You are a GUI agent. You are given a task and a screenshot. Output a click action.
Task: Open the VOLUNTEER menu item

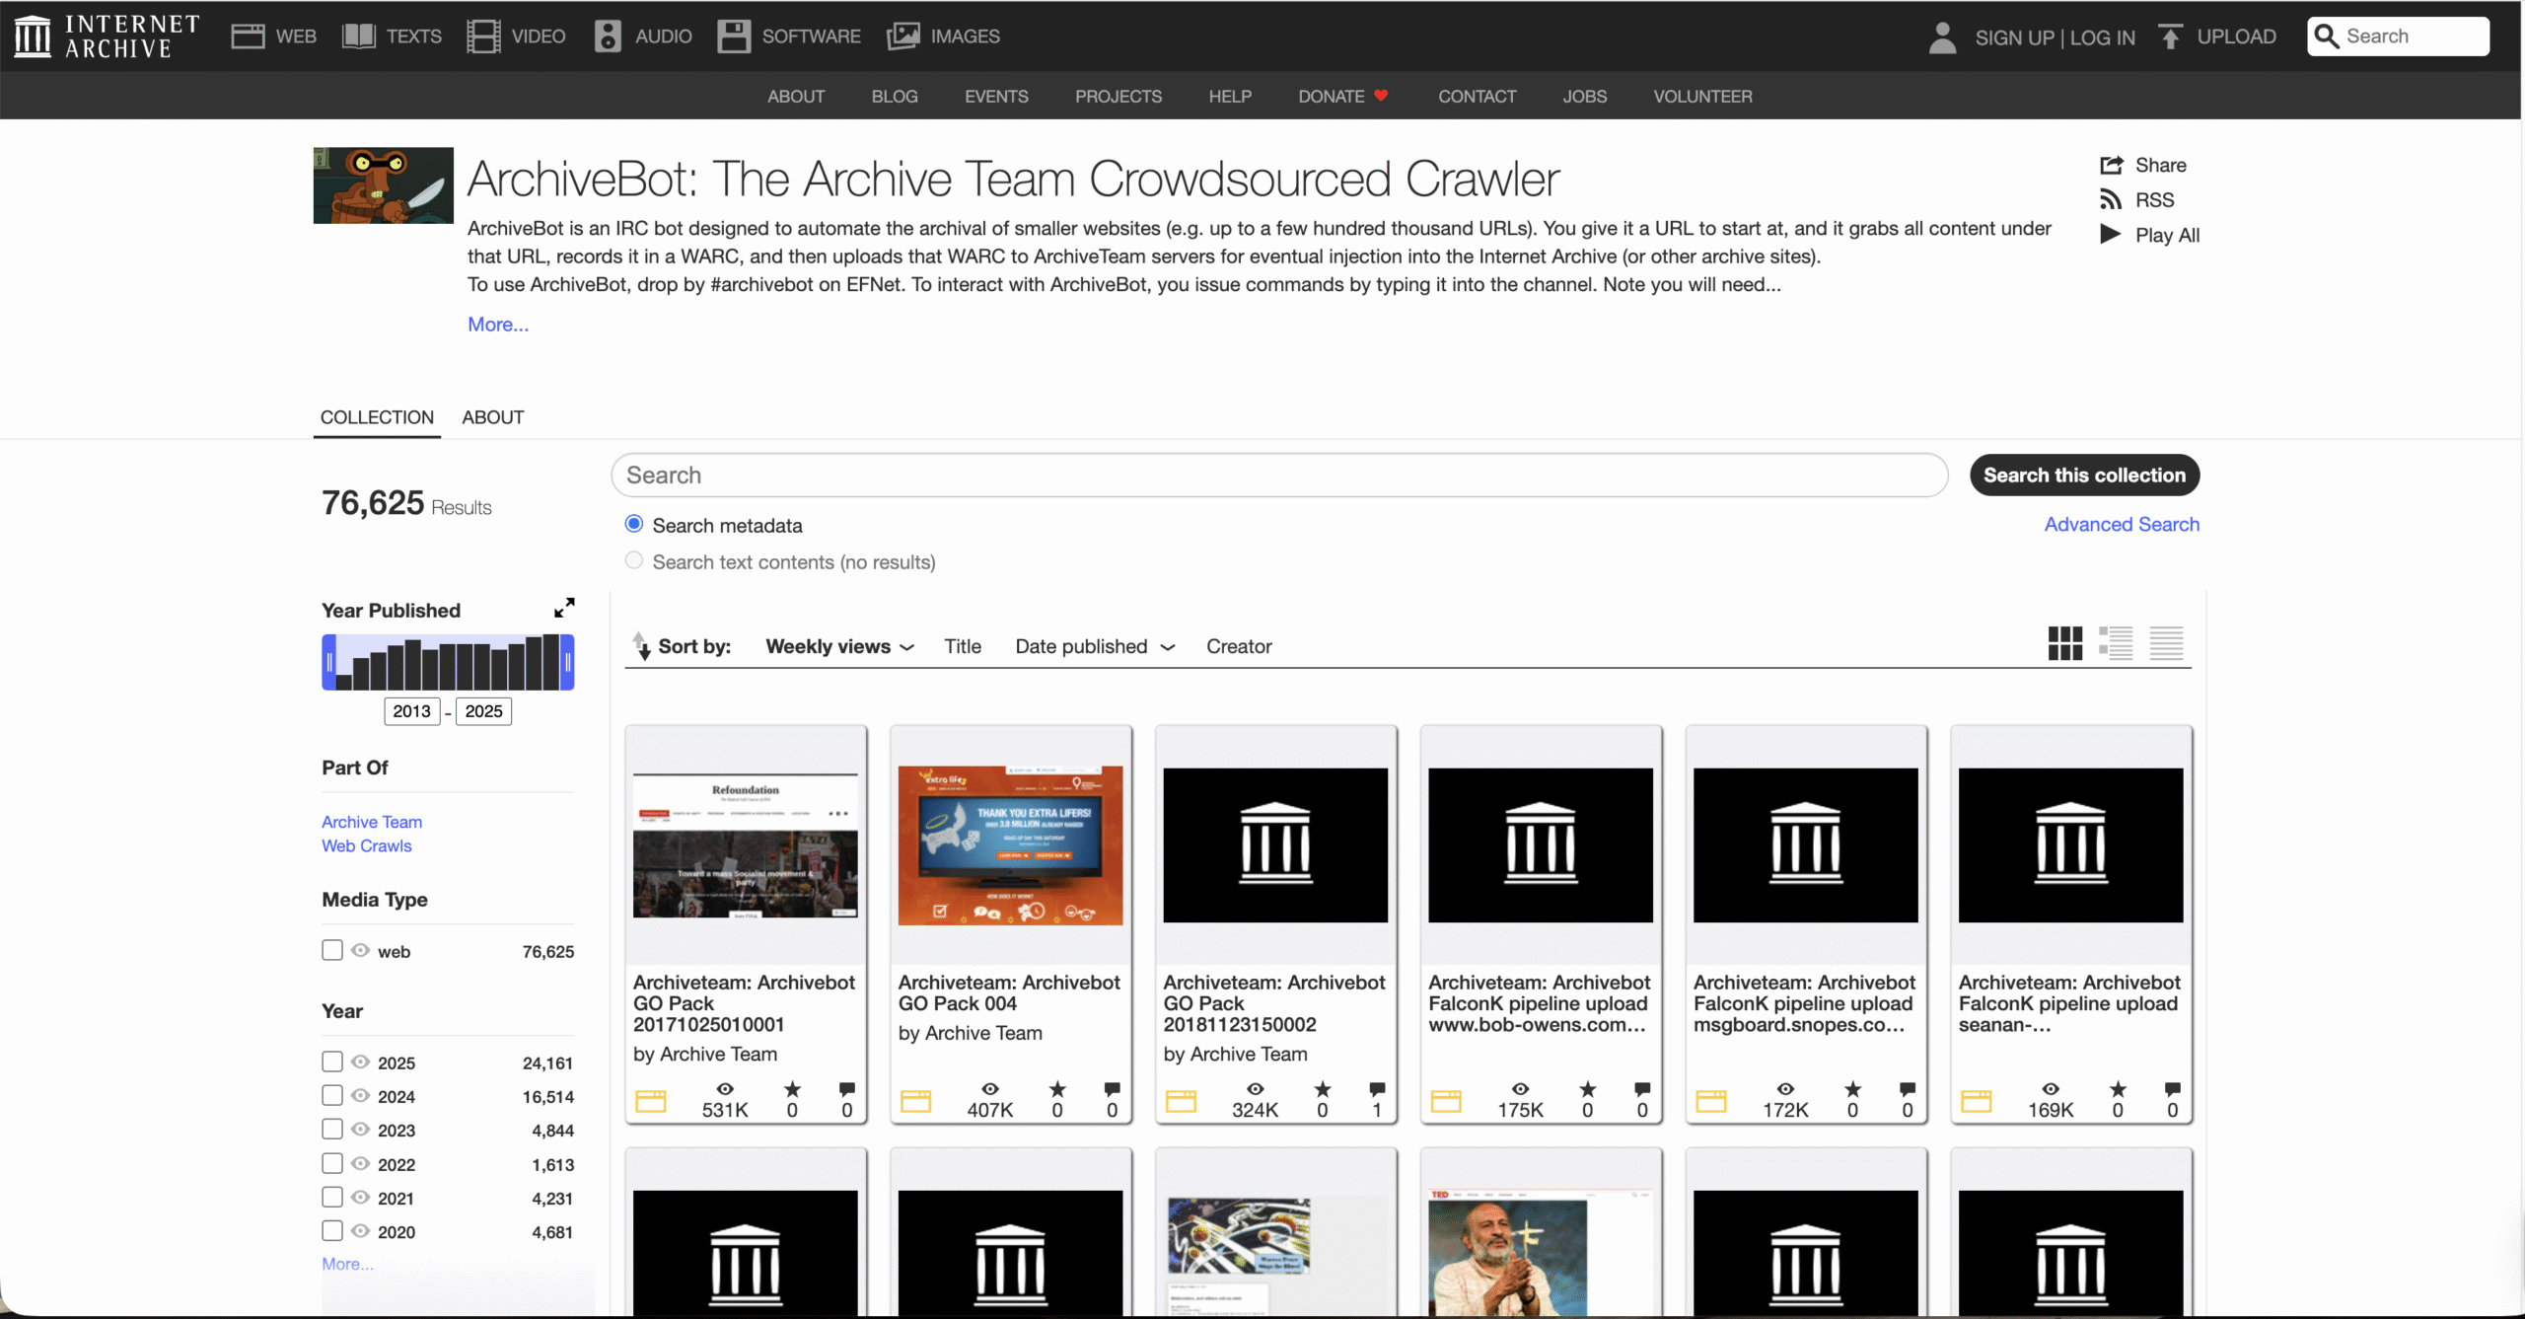pos(1702,97)
